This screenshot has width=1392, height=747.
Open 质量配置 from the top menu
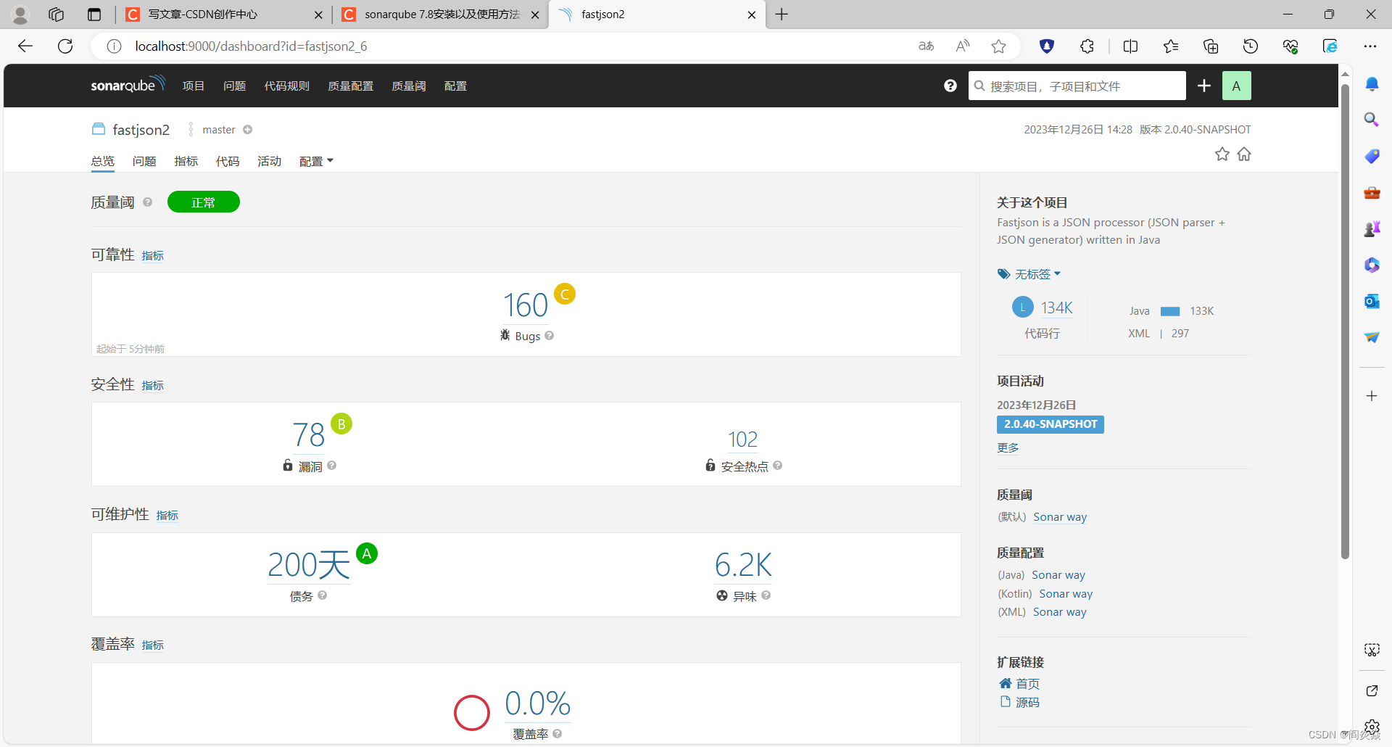[350, 86]
